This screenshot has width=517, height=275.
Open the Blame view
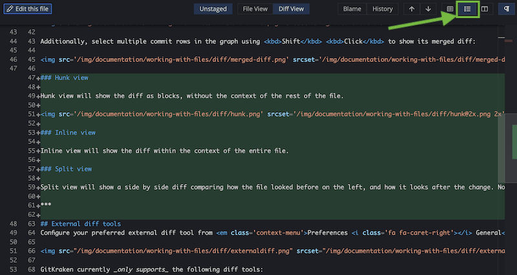pos(353,9)
